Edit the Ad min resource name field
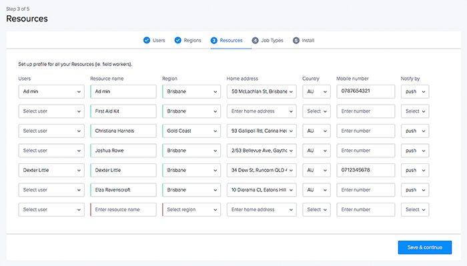Image resolution: width=467 pixels, height=266 pixels. 123,91
